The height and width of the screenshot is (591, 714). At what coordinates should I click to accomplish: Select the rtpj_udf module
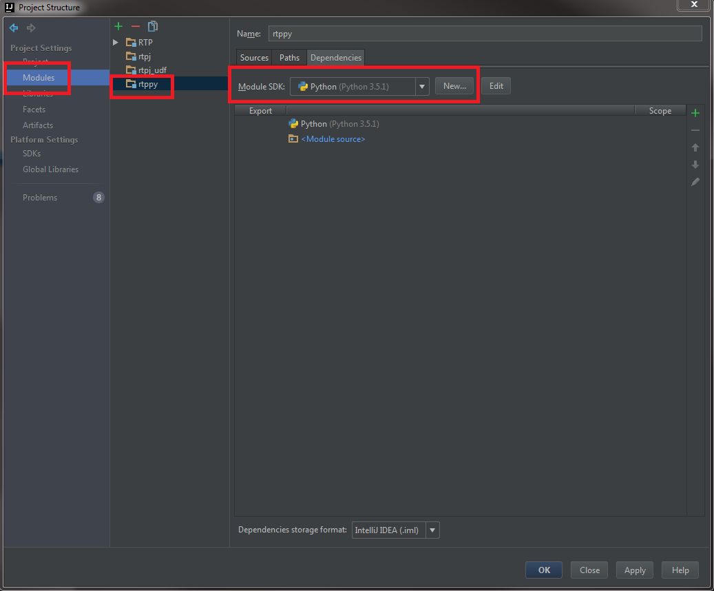coord(151,70)
